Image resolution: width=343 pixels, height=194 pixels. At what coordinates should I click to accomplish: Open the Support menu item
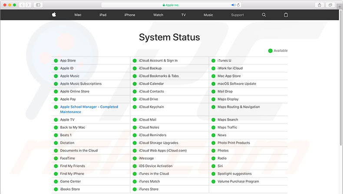point(237,15)
